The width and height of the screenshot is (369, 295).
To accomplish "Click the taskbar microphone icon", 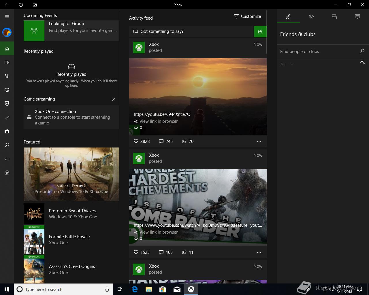I will 107,289.
